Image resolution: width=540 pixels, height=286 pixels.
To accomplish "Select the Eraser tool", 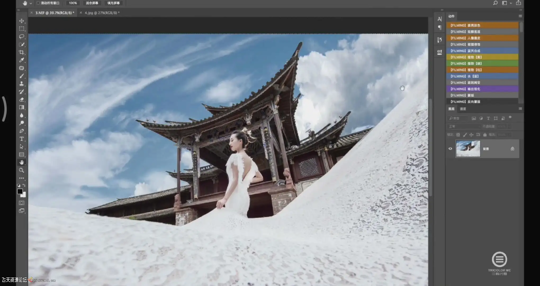I will coord(22,100).
